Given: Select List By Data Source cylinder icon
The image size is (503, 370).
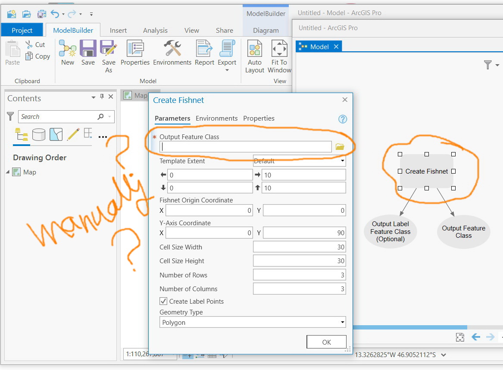Looking at the screenshot, I should pyautogui.click(x=38, y=135).
